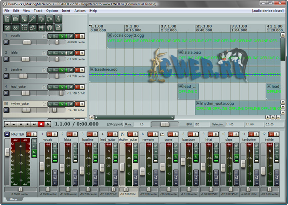The height and width of the screenshot is (205, 288).
Task: Open the Actions menu
Action: [80, 11]
